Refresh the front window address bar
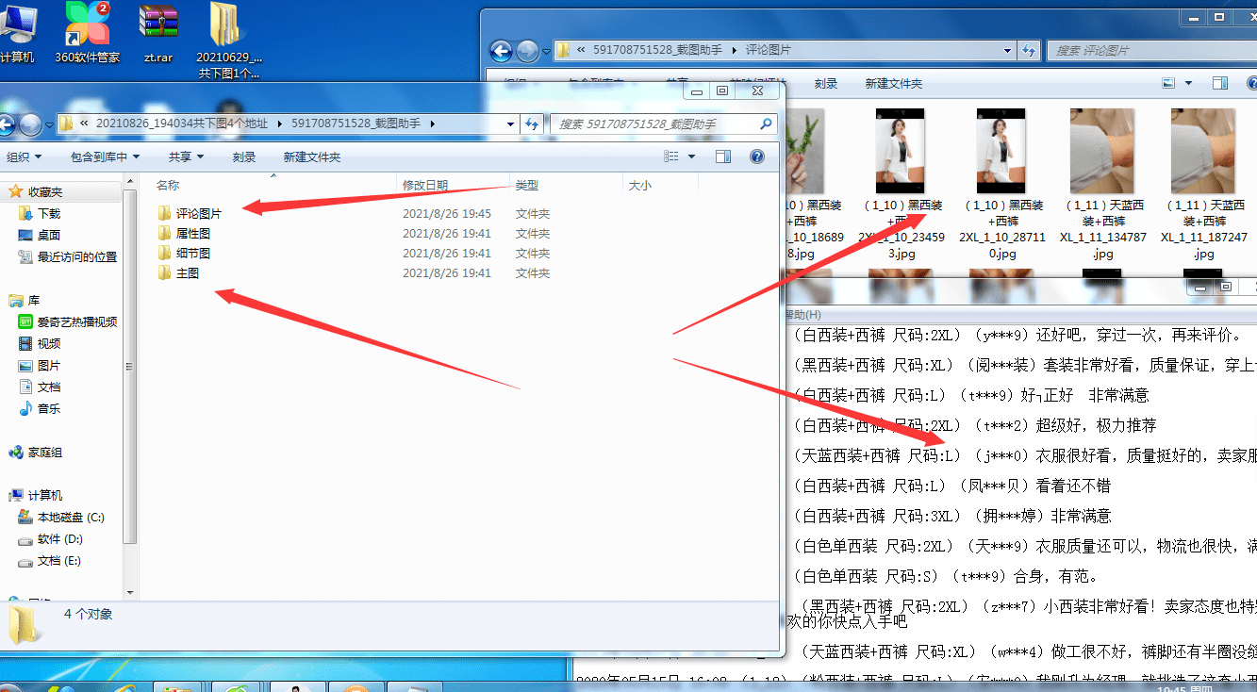This screenshot has width=1257, height=692. (532, 124)
